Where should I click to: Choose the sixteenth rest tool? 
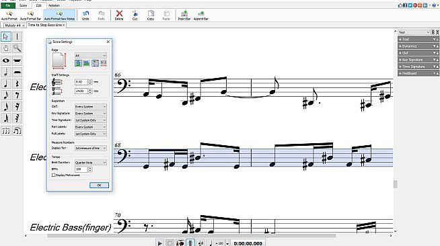[17, 107]
